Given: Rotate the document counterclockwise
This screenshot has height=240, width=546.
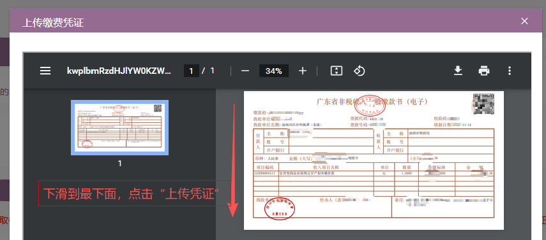Looking at the screenshot, I should pyautogui.click(x=359, y=71).
